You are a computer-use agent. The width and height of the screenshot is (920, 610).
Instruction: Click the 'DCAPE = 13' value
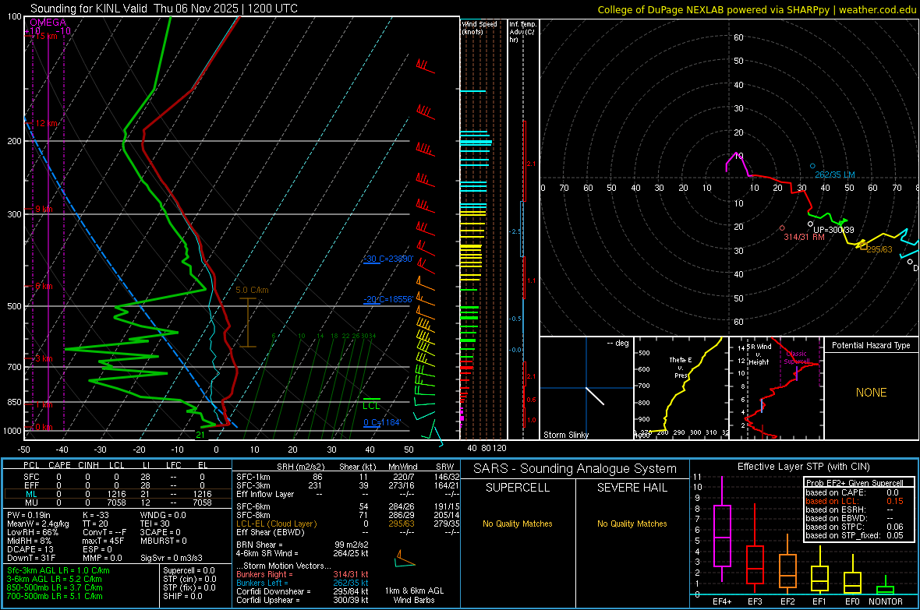pos(30,549)
